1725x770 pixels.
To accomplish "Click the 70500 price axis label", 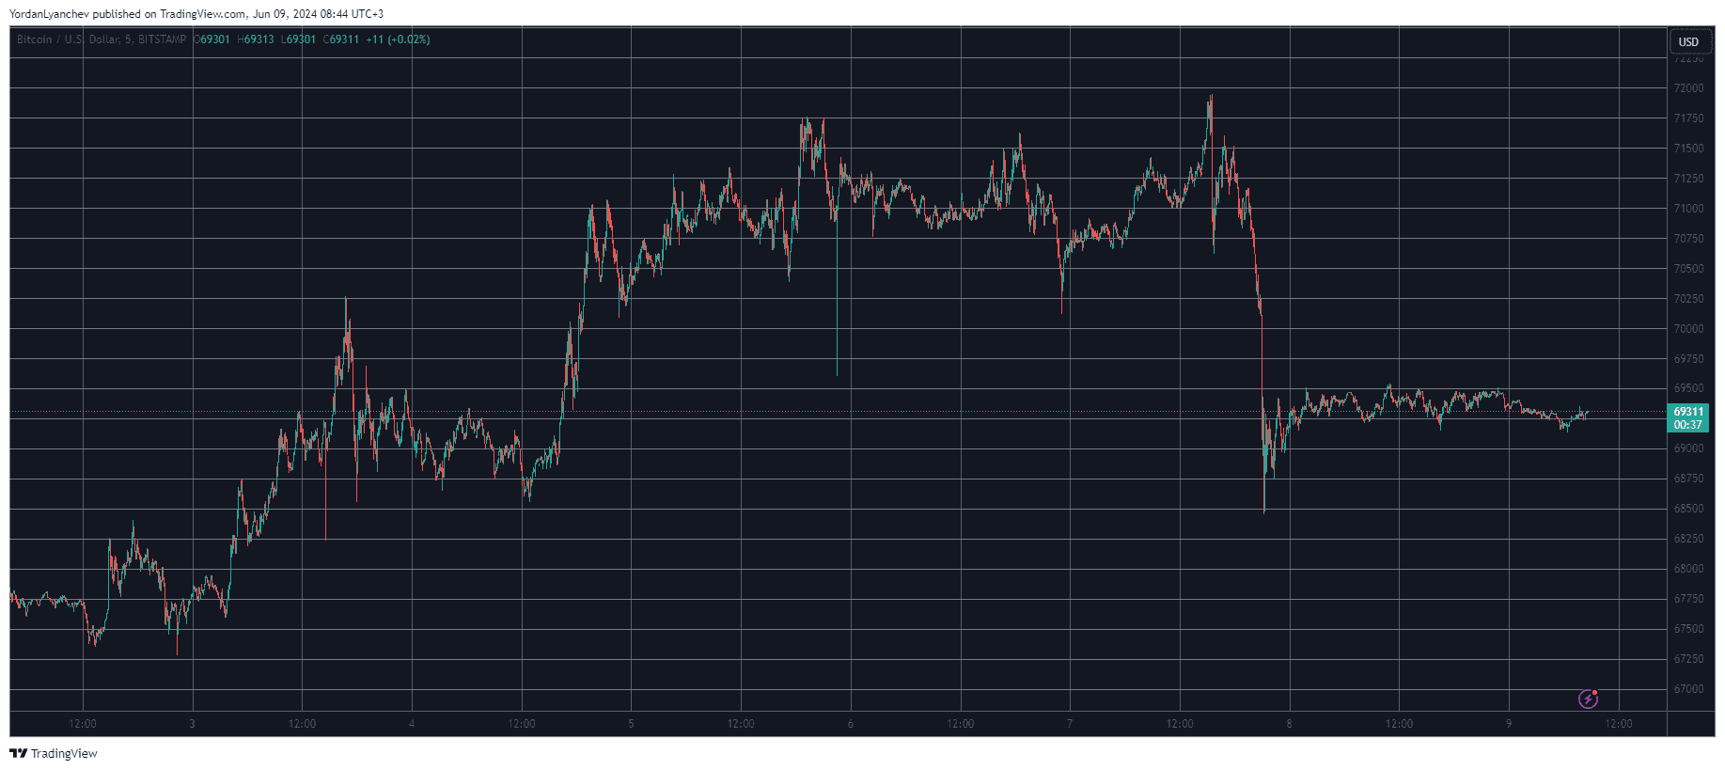I will click(1688, 269).
